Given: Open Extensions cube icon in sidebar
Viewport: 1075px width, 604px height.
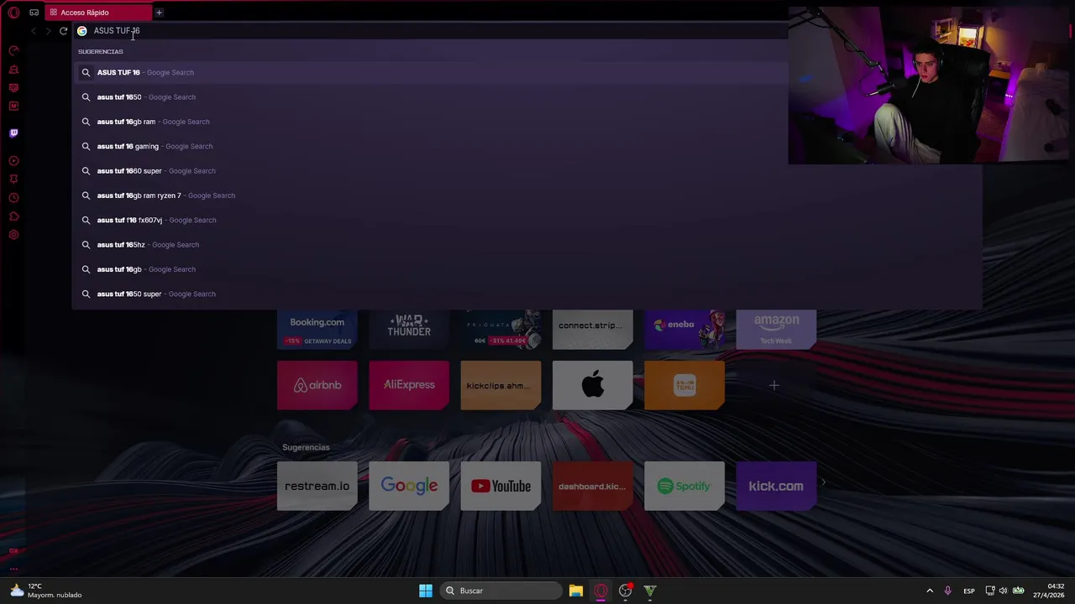Looking at the screenshot, I should pyautogui.click(x=13, y=216).
